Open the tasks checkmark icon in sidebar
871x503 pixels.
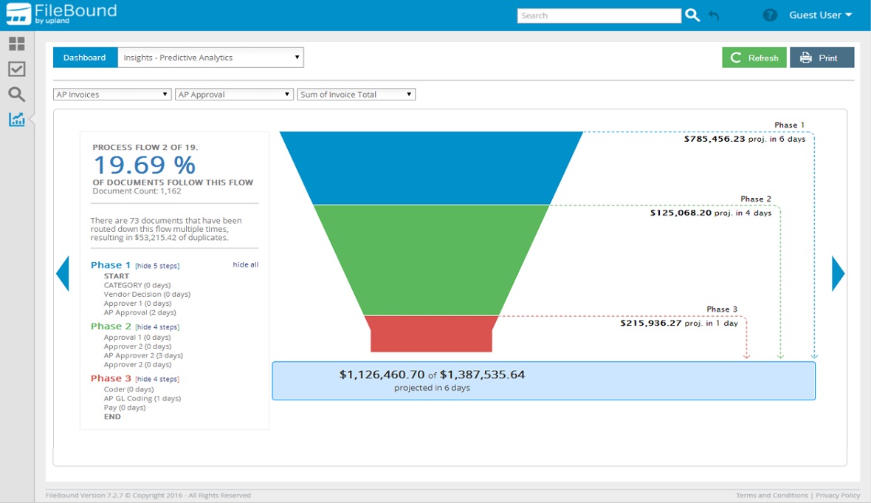pyautogui.click(x=16, y=69)
